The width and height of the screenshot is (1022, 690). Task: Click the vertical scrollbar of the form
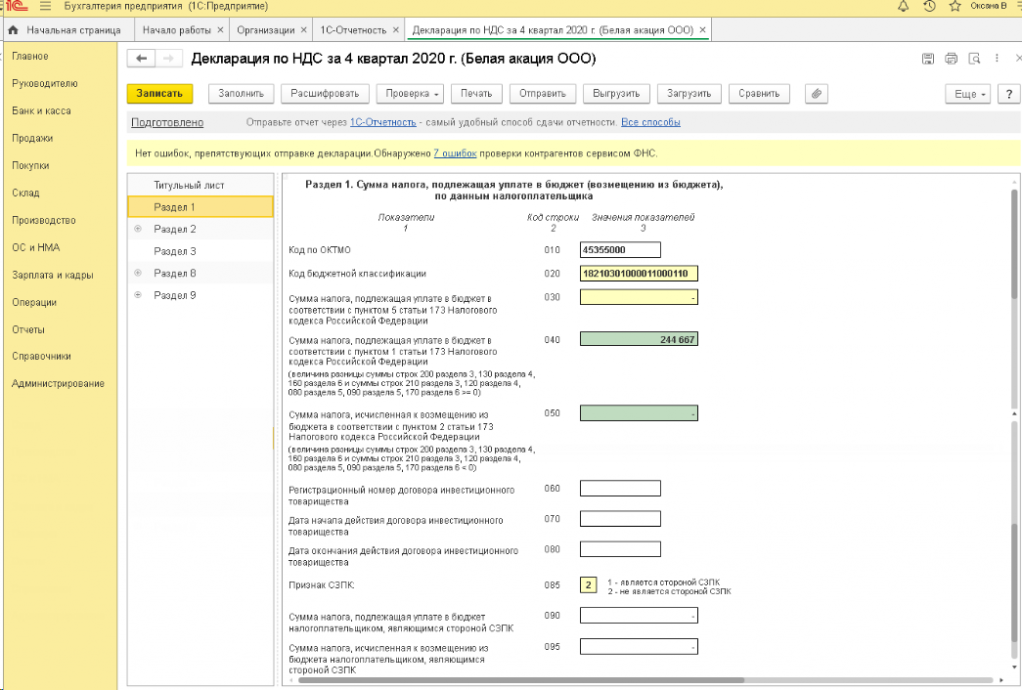[1014, 245]
